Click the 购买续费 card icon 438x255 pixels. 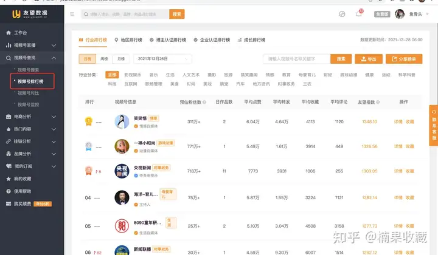click(9, 204)
